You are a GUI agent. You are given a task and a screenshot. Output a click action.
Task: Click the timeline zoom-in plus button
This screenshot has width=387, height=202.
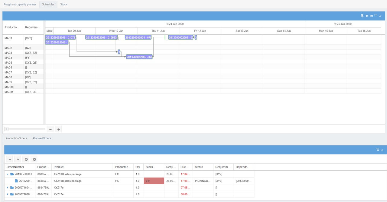58,129
